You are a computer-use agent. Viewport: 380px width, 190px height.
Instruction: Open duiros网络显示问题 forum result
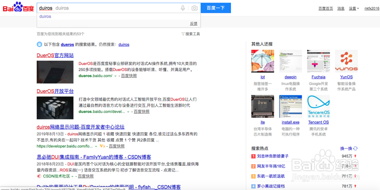[81, 127]
